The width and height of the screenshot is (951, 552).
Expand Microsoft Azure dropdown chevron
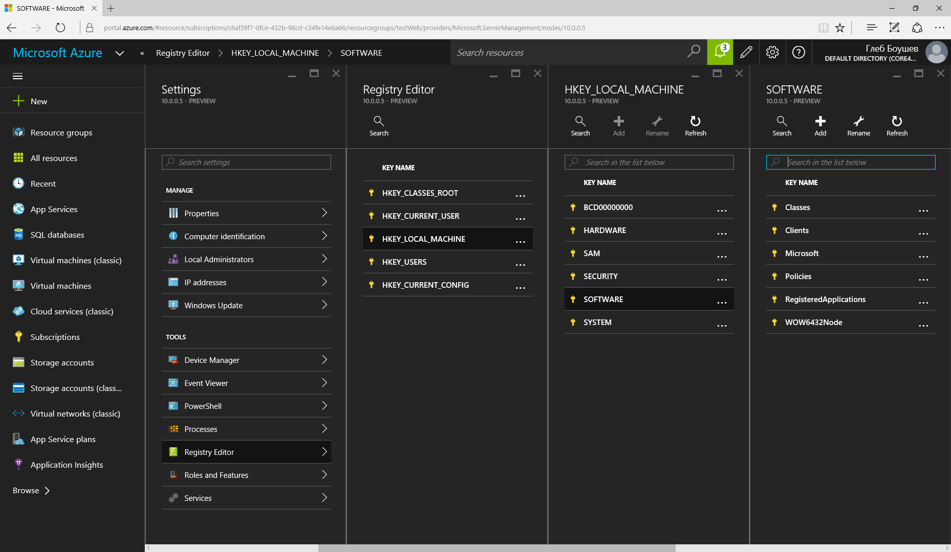pyautogui.click(x=120, y=53)
